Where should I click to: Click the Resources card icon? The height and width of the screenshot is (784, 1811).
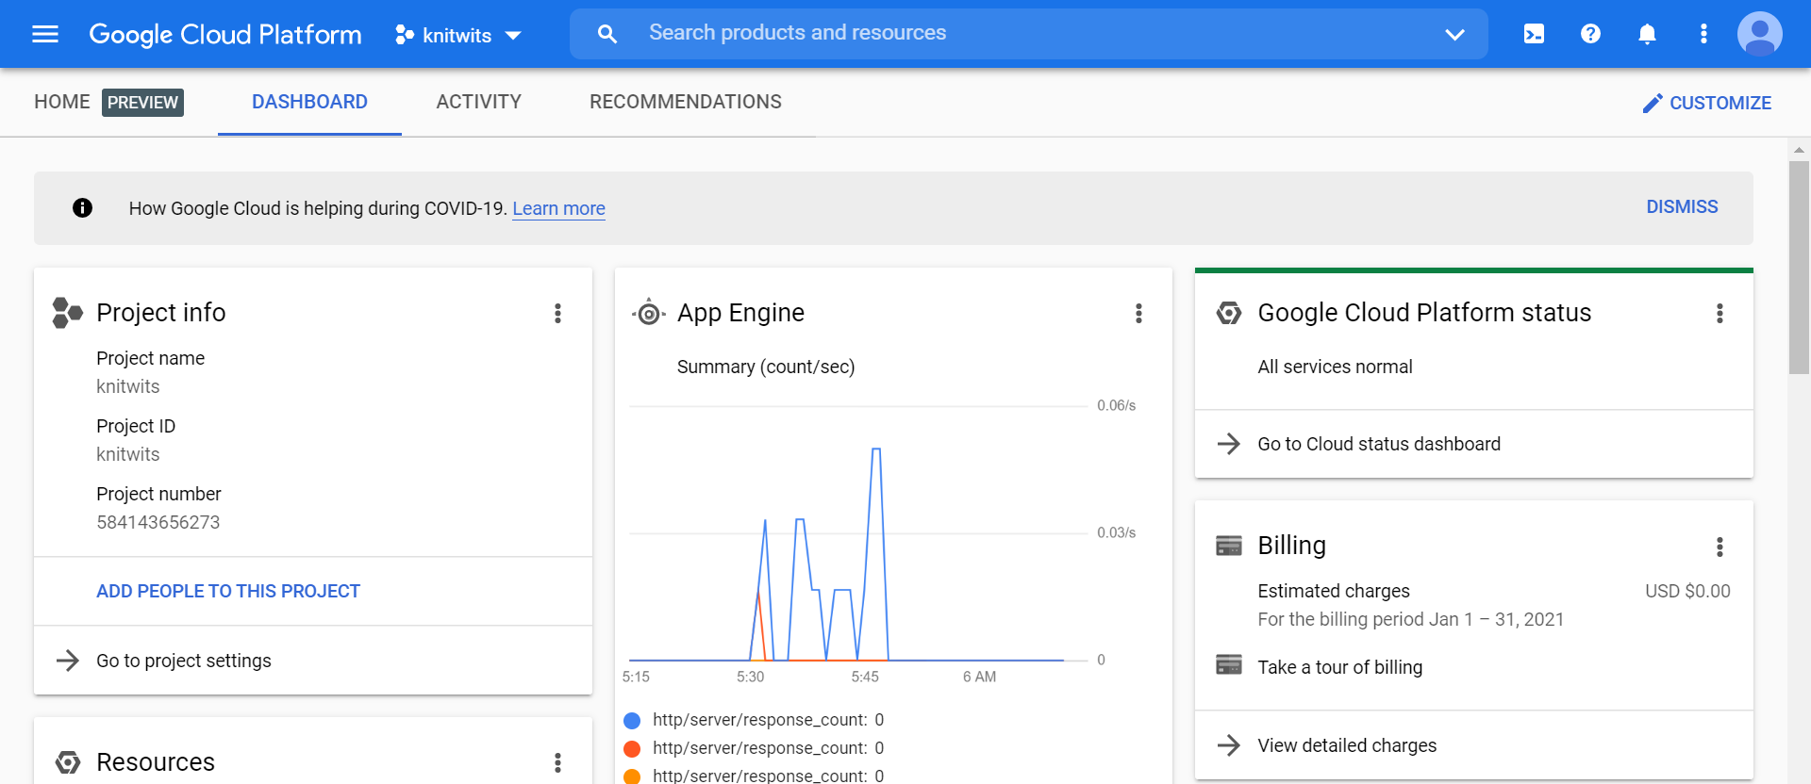(x=68, y=761)
